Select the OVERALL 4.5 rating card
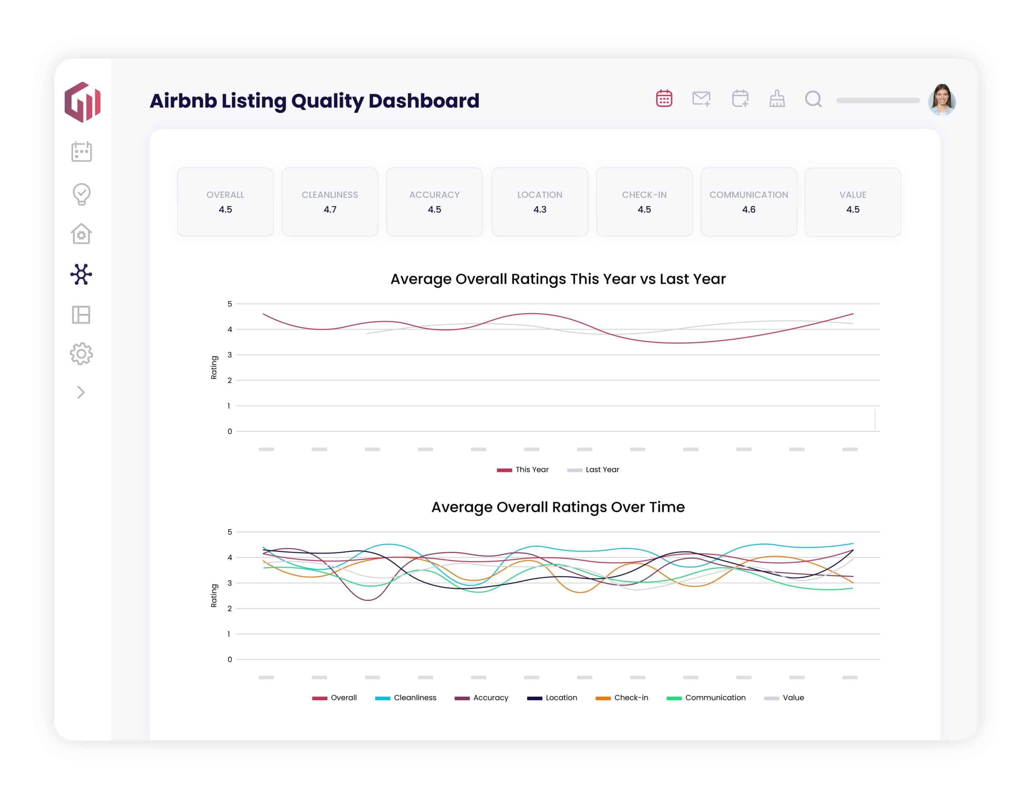Viewport: 1027px width, 799px height. (x=225, y=202)
